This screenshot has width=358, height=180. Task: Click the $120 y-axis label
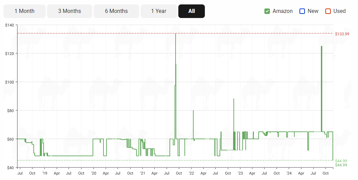click(x=10, y=54)
